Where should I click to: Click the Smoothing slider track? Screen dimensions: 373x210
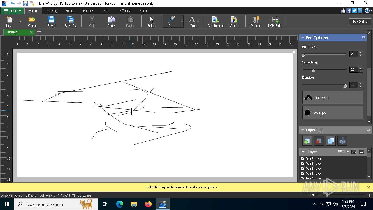tap(324, 69)
